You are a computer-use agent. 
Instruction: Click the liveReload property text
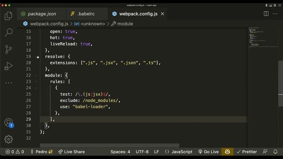point(63,44)
